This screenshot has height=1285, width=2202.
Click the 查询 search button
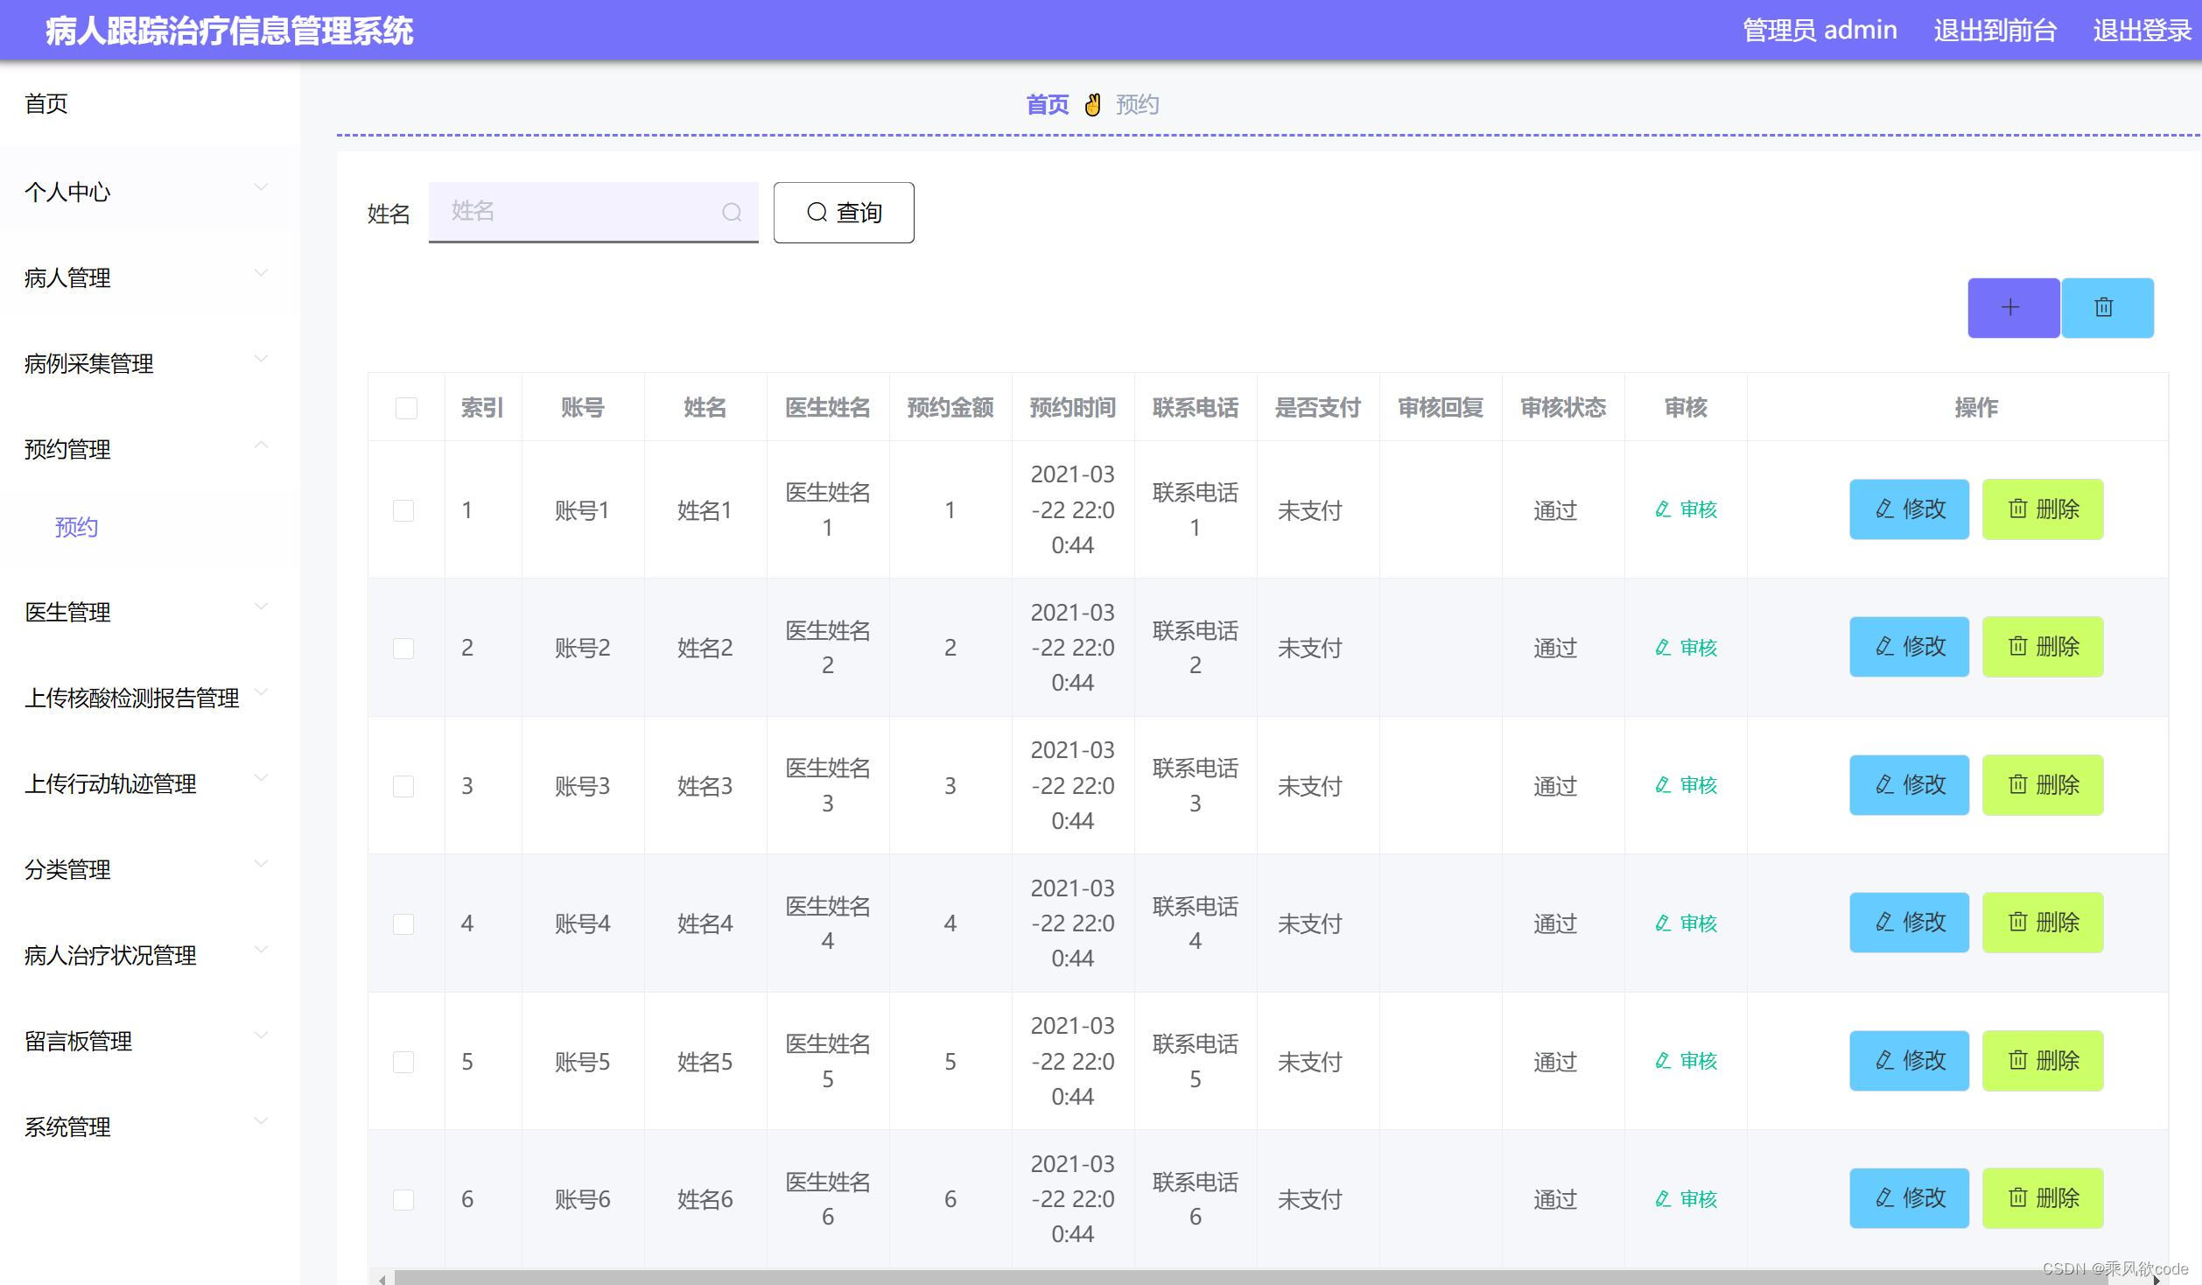click(x=844, y=213)
